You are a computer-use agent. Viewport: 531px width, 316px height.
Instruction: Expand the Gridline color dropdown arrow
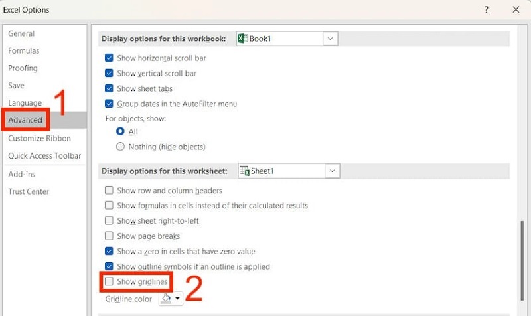178,299
